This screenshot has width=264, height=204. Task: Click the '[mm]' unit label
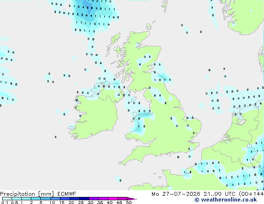pyautogui.click(x=46, y=194)
